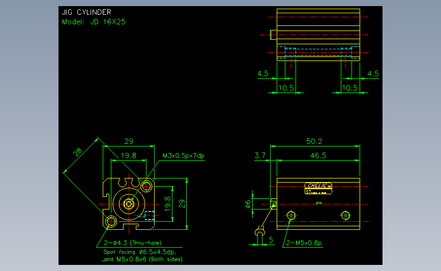Screen dimensions: 441x271
Task: Select the right 10.5 dimension in top view
Action: (x=350, y=88)
